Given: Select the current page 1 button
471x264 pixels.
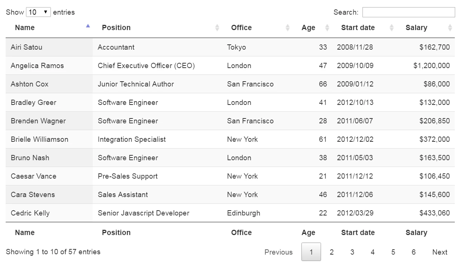Looking at the screenshot, I should pyautogui.click(x=311, y=252).
